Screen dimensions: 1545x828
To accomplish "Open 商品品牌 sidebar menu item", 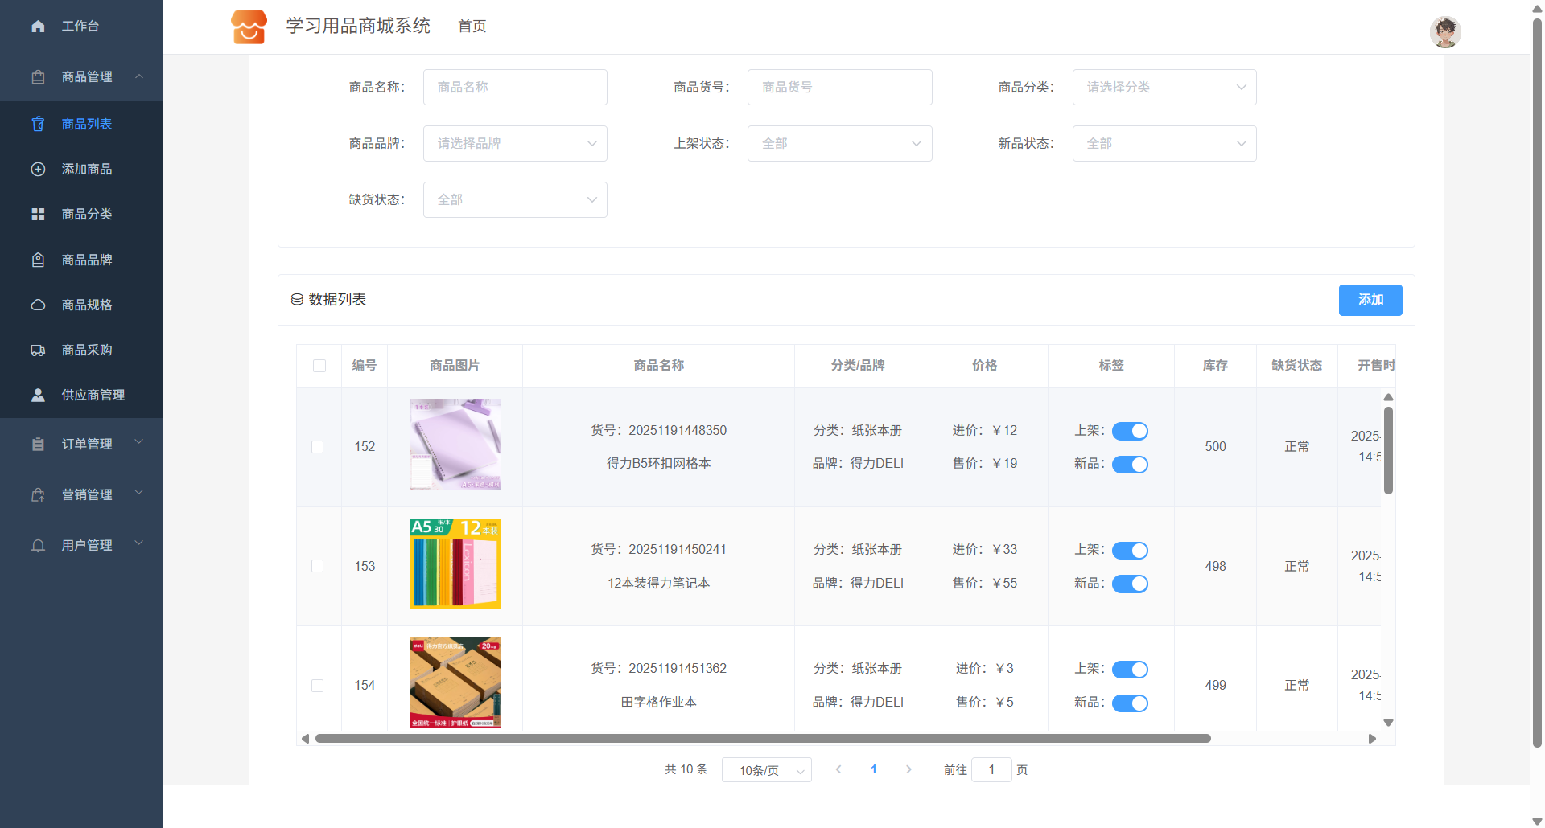I will coord(87,260).
